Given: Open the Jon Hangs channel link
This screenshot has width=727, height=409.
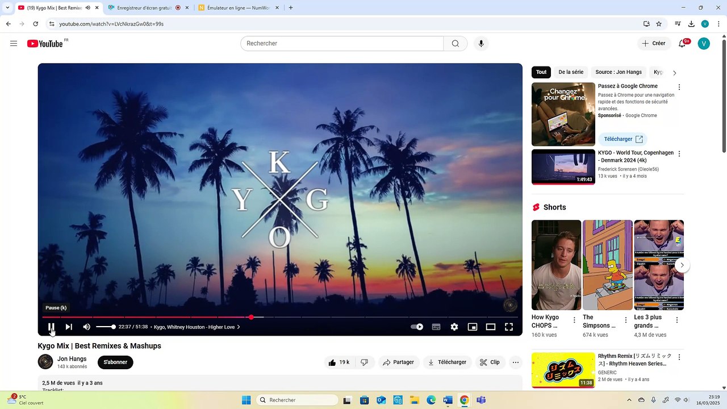Looking at the screenshot, I should 72,359.
